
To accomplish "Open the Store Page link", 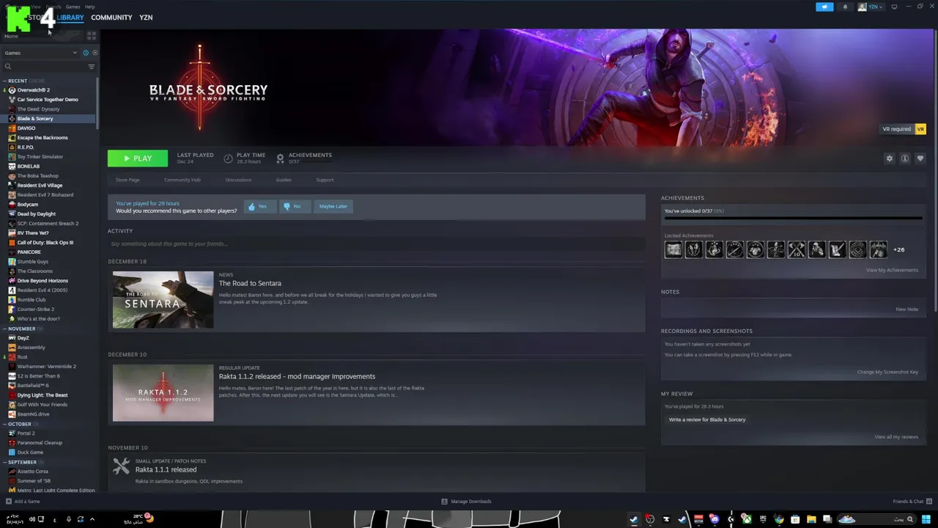I will tap(128, 180).
